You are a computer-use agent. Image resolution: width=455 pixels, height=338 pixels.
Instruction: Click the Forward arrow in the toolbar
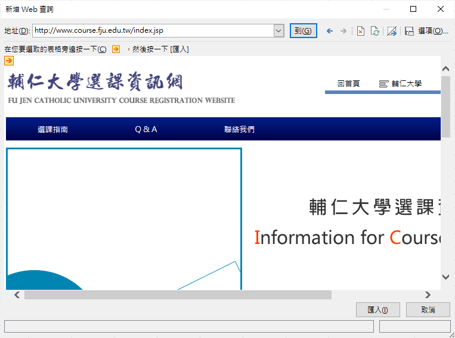pyautogui.click(x=343, y=31)
